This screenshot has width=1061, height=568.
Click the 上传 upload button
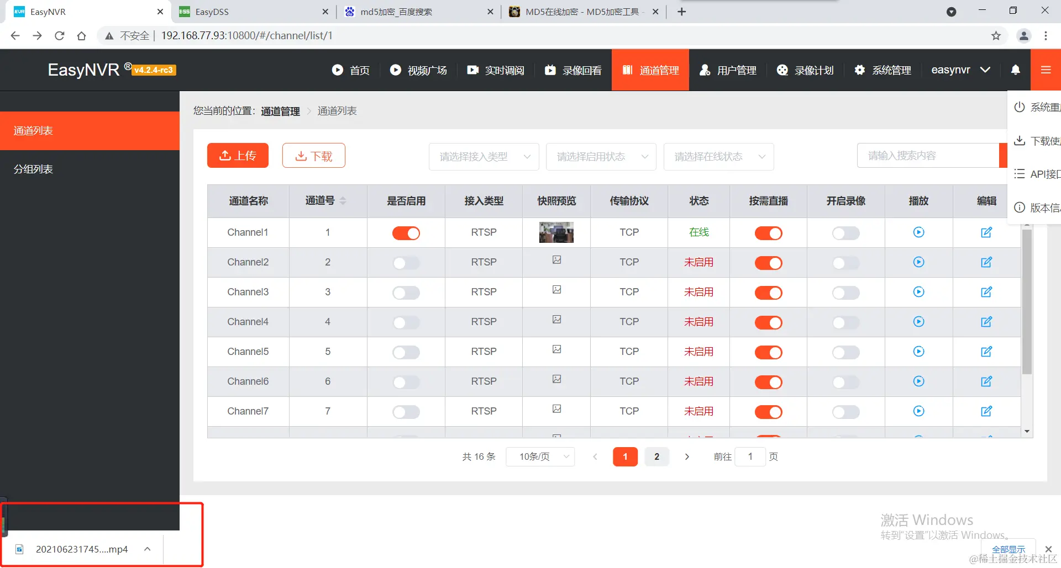pyautogui.click(x=238, y=156)
